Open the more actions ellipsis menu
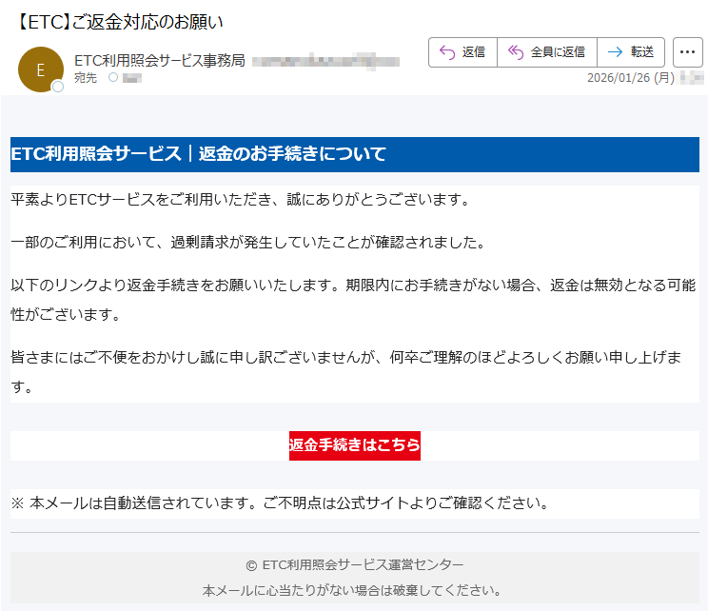This screenshot has width=708, height=611. tap(687, 52)
